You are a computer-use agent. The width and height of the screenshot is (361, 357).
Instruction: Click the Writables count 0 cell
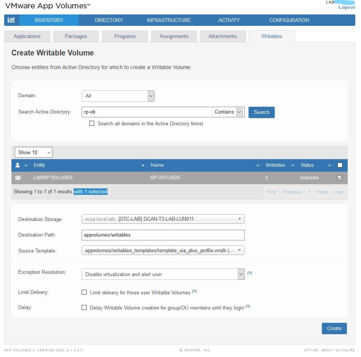tap(266, 177)
